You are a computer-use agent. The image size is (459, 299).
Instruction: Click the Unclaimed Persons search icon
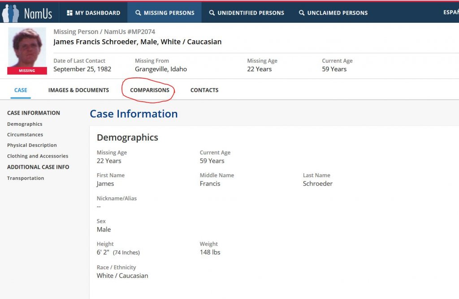coord(302,13)
